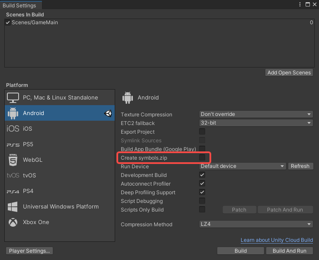This screenshot has width=319, height=260.
Task: Open the Learn about Unity Cloud Build link
Action: pyautogui.click(x=277, y=240)
